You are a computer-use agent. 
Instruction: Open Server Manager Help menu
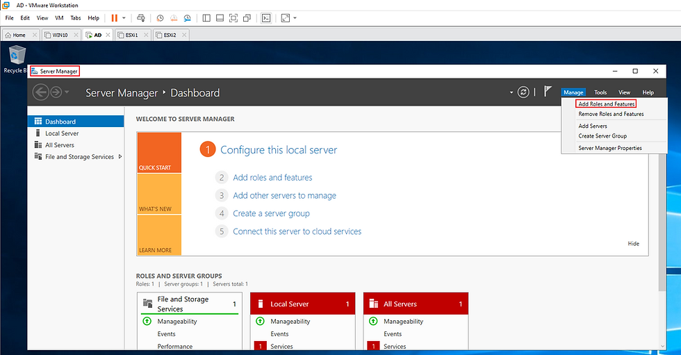click(648, 92)
